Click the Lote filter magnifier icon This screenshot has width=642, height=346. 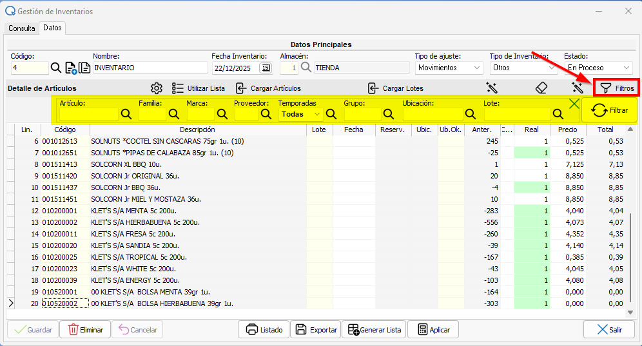pyautogui.click(x=558, y=114)
